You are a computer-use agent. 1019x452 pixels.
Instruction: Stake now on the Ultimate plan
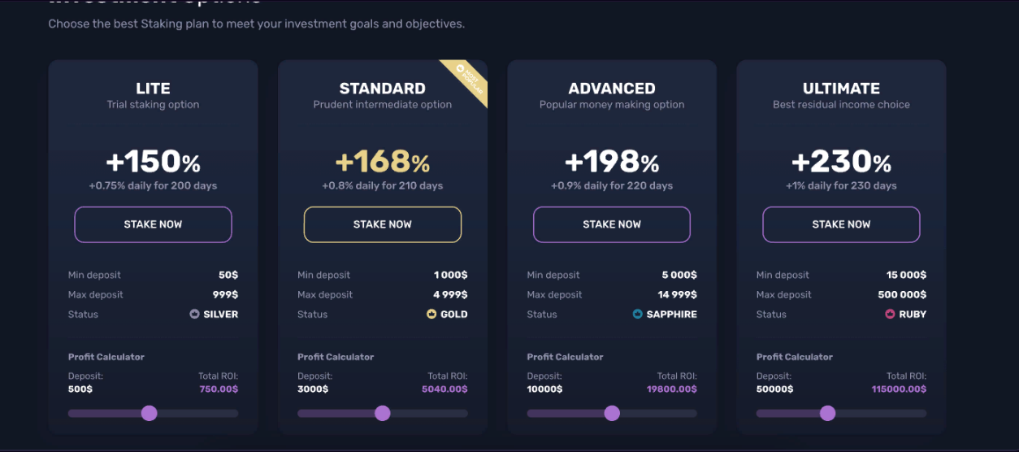[x=841, y=224]
